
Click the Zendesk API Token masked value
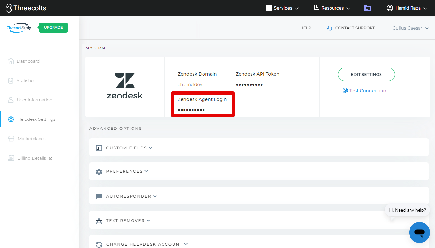pos(249,85)
